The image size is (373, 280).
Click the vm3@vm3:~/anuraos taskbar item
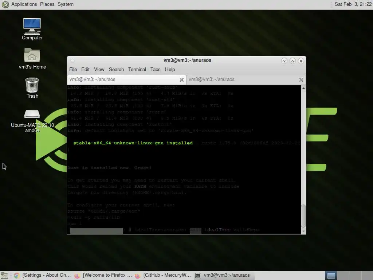pos(224,275)
